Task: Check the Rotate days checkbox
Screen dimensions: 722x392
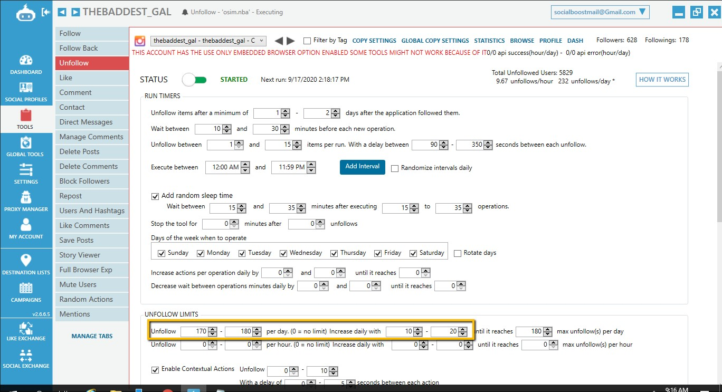Action: pyautogui.click(x=458, y=253)
